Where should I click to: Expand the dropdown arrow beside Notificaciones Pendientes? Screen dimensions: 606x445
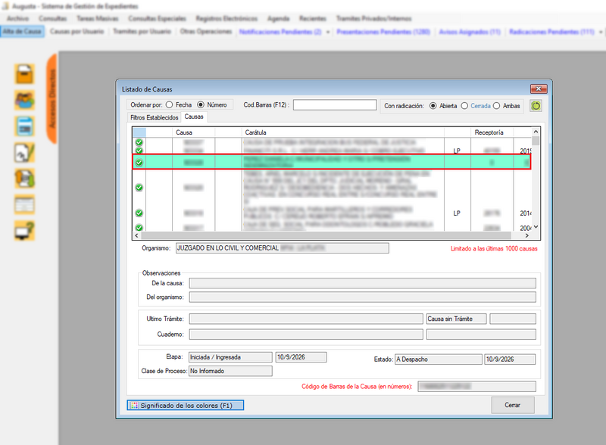point(328,32)
